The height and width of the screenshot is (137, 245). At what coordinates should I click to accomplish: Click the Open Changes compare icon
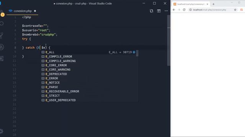point(152,11)
